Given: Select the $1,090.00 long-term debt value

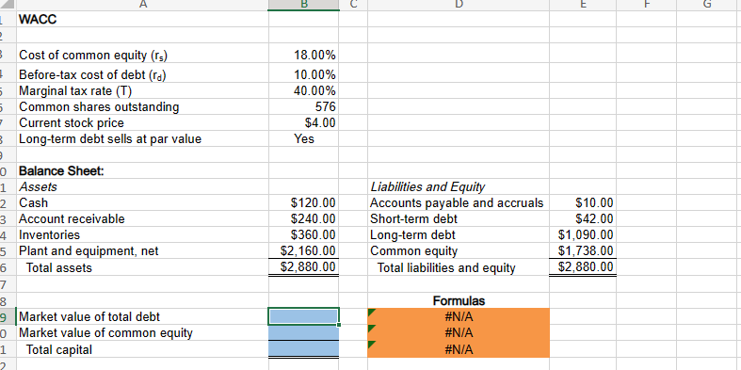Looking at the screenshot, I should pos(583,234).
